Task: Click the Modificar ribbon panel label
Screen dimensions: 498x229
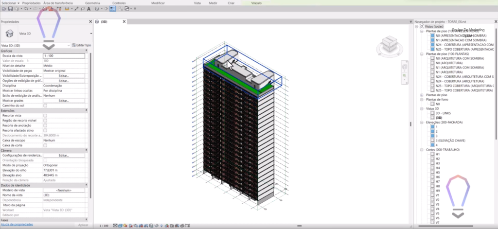Action: click(158, 3)
